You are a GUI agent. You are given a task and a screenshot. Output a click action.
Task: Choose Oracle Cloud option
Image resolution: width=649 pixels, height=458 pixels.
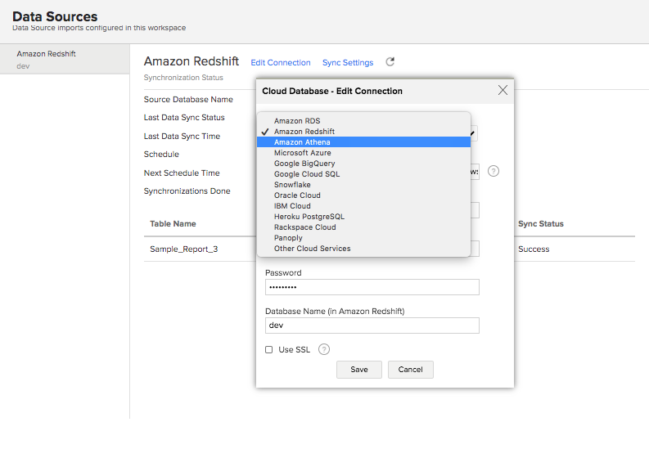click(x=364, y=195)
